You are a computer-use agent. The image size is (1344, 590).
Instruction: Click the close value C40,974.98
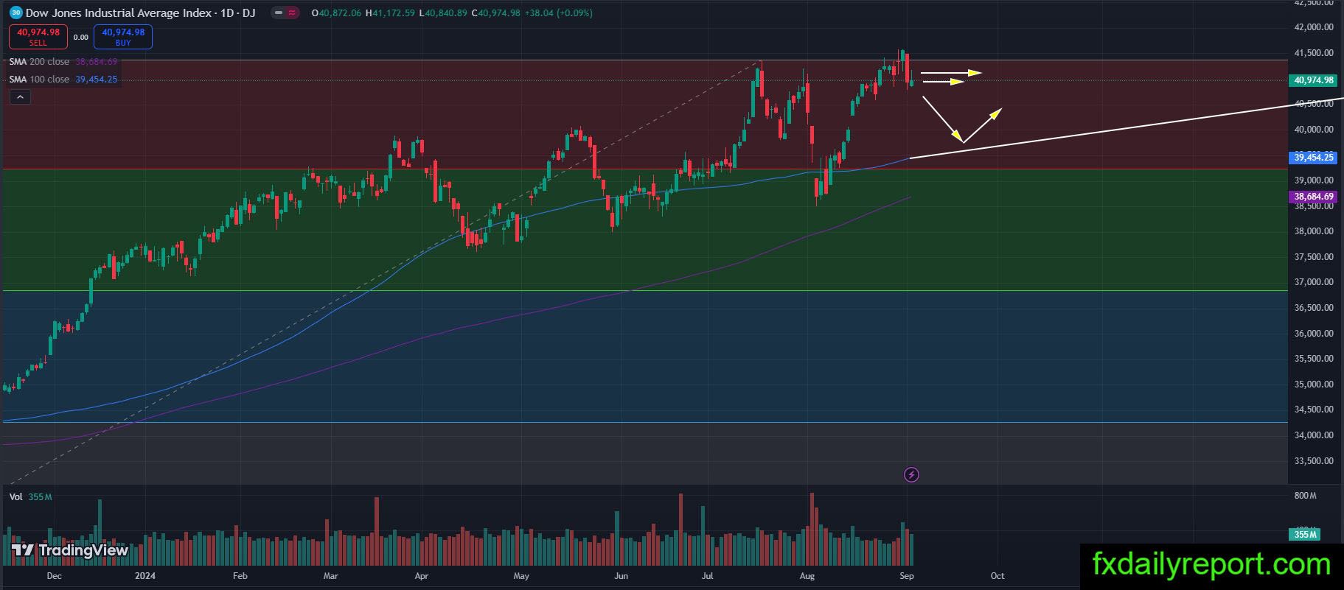(x=495, y=13)
